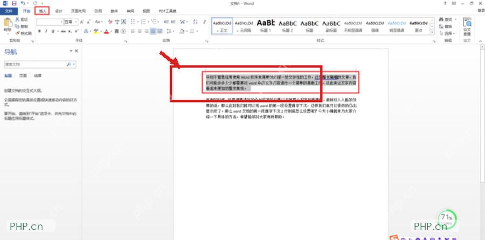Apply the 副标题 (Subtitle) style
This screenshot has height=240, width=485.
(331, 26)
